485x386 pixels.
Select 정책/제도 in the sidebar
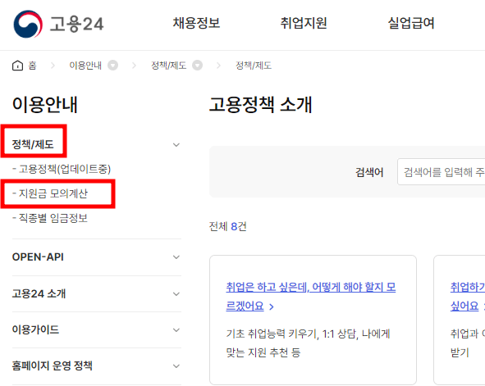pyautogui.click(x=33, y=144)
